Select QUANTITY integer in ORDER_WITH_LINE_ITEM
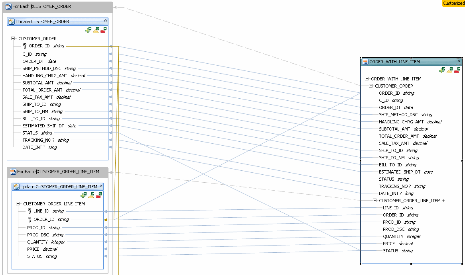Screen dimensions: 465x275 (402, 236)
